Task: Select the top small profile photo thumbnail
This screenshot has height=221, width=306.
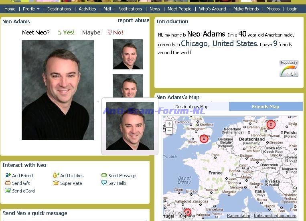Action: [x=128, y=54]
